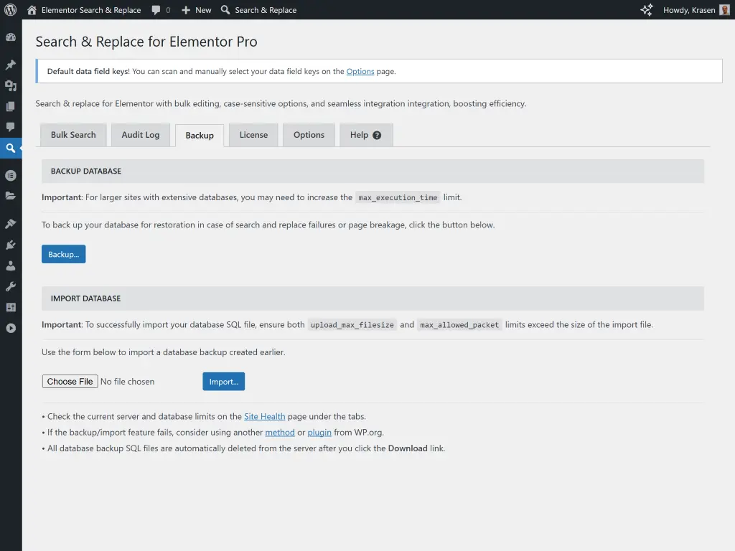Expand the New menu in the admin bar
Image resolution: width=735 pixels, height=551 pixels.
(x=196, y=9)
